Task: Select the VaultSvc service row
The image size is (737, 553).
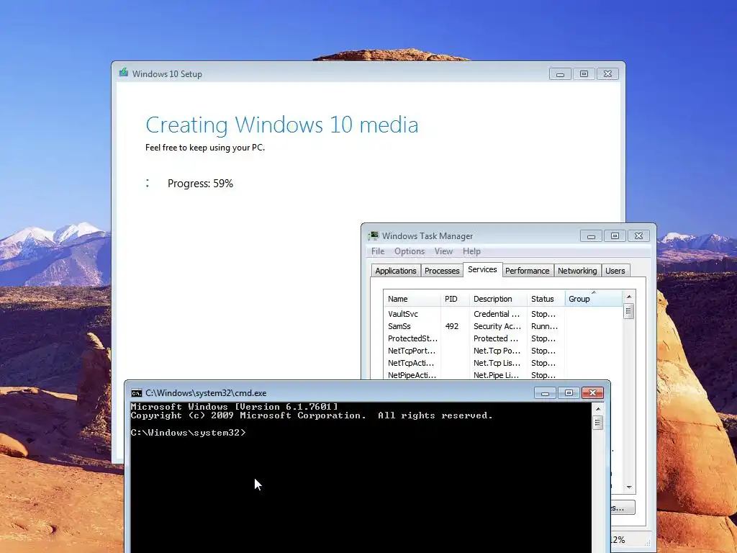Action: coord(503,314)
